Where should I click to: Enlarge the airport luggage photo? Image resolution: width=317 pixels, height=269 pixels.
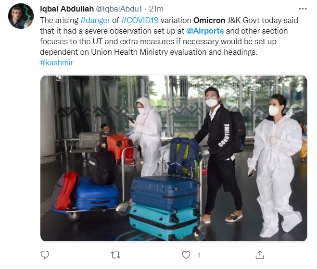pyautogui.click(x=174, y=158)
